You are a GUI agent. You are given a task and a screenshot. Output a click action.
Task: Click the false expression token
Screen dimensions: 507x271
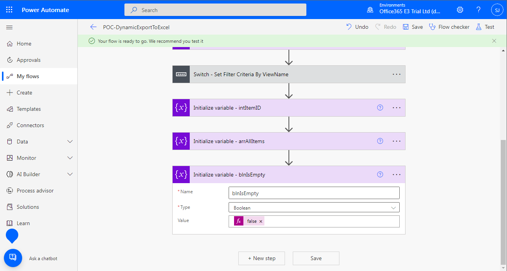249,221
